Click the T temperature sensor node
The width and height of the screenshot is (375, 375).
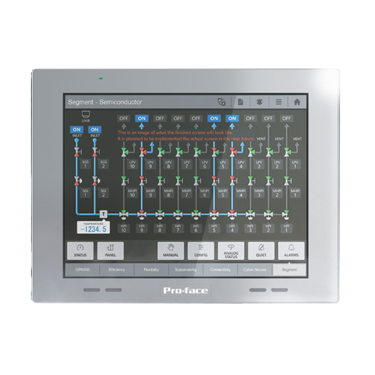[x=104, y=213]
